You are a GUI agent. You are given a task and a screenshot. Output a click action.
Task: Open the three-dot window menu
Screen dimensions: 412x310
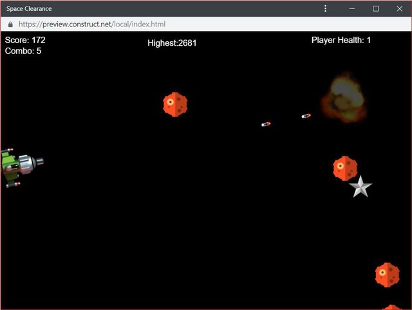pos(325,8)
